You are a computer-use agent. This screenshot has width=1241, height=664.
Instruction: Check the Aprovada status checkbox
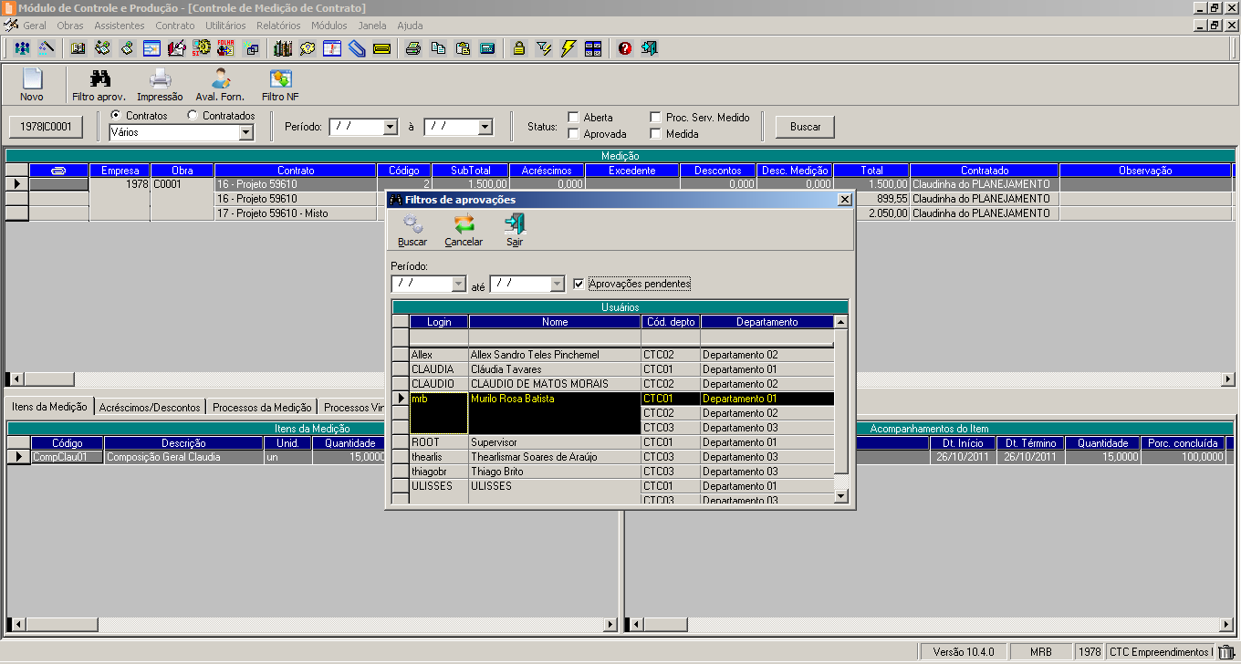573,134
